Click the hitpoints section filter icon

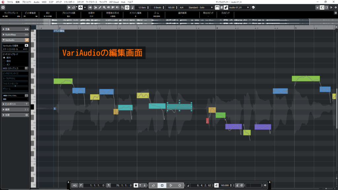[27, 104]
